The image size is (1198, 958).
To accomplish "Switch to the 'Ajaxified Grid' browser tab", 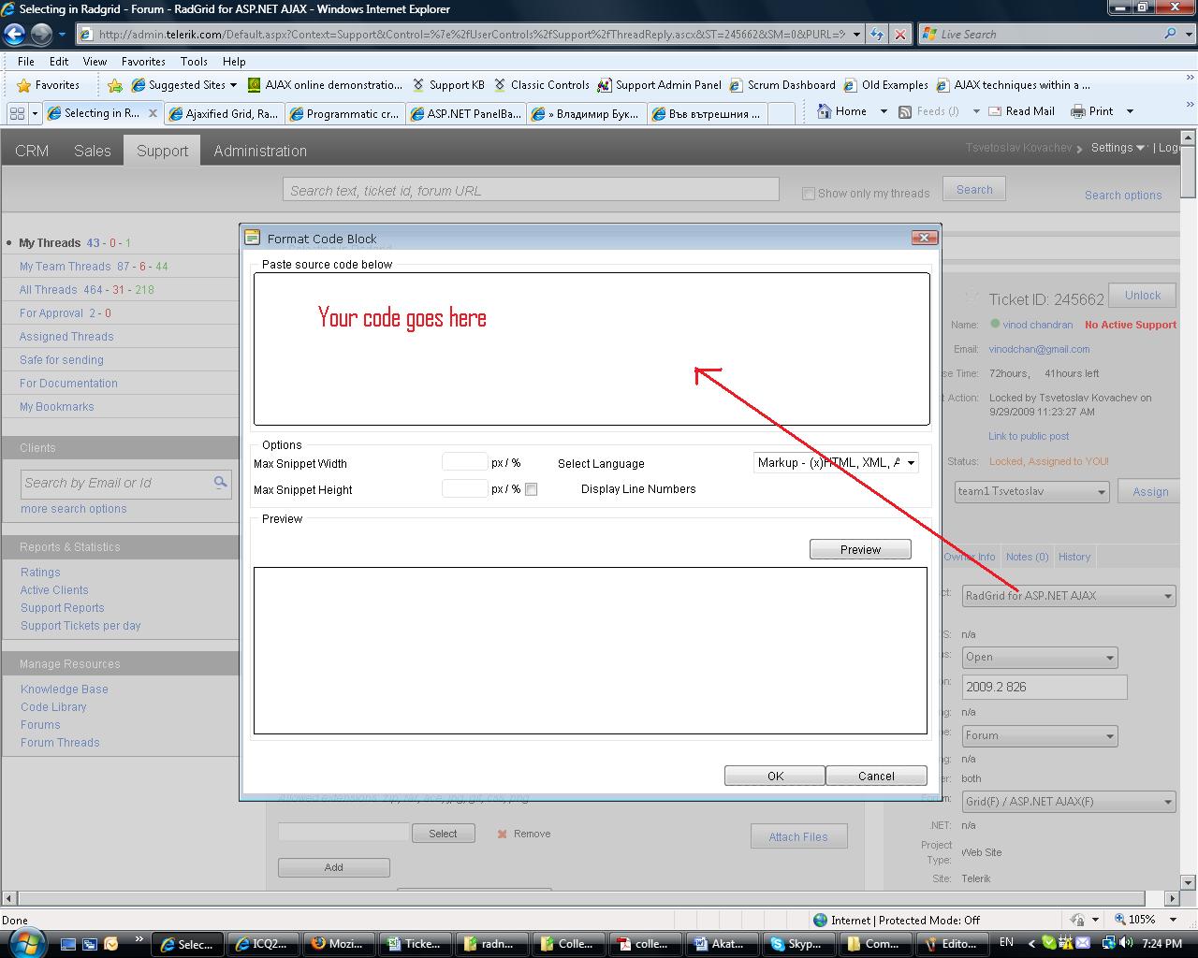I will (x=224, y=114).
